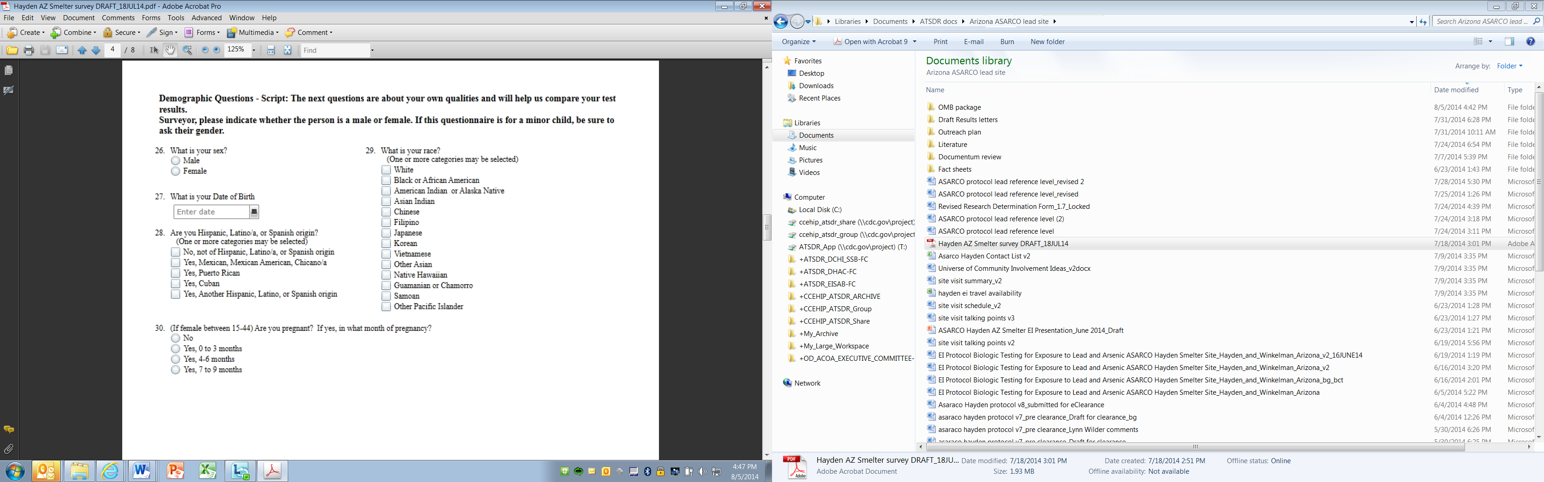Open Excel from the taskbar
Image resolution: width=1544 pixels, height=482 pixels.
[208, 471]
